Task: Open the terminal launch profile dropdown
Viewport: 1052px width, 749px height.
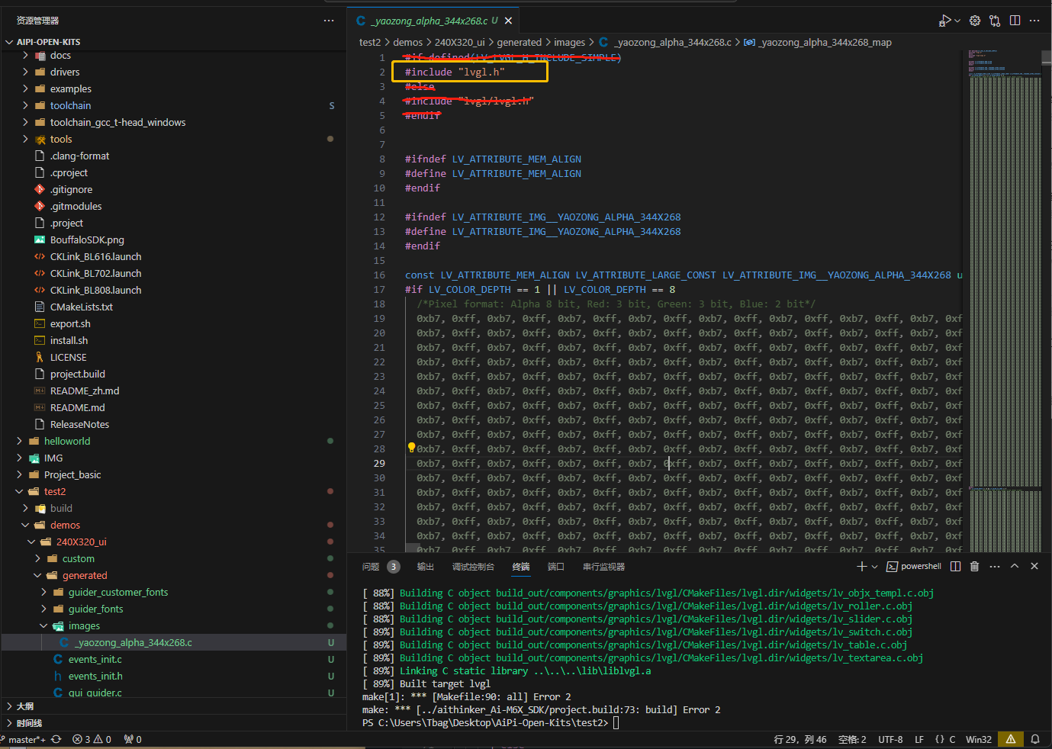Action: (x=874, y=567)
